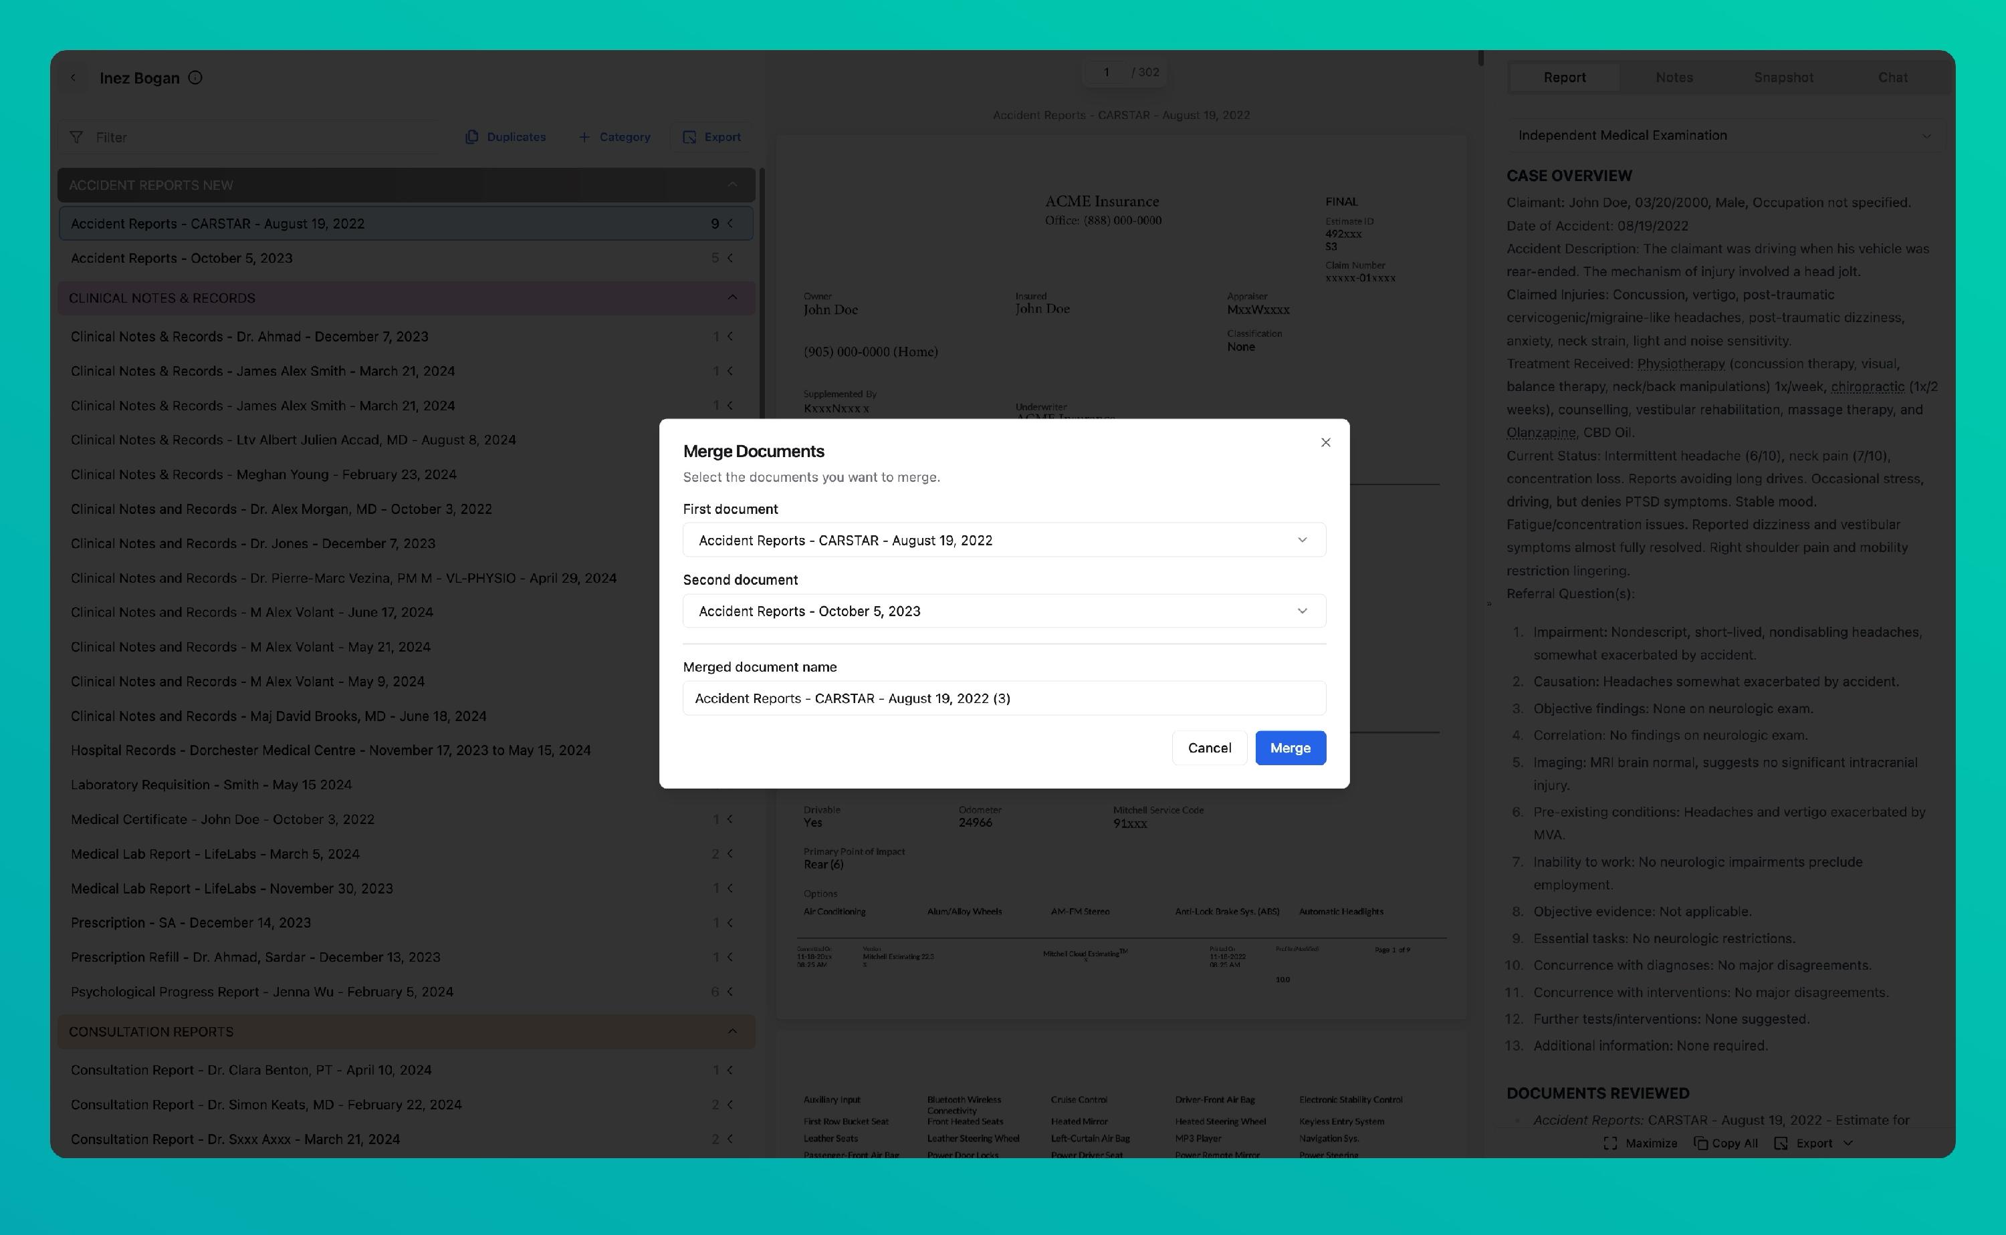Open the Independent Medical Examination dropdown
The image size is (2006, 1235).
1724,136
